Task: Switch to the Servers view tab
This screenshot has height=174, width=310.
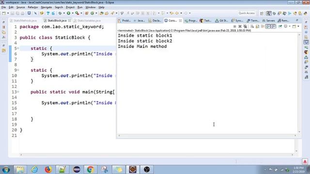Action: (x=268, y=20)
